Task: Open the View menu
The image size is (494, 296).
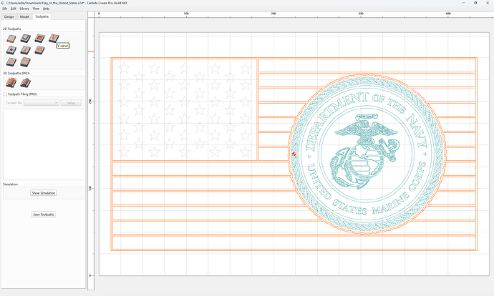Action: click(x=36, y=9)
